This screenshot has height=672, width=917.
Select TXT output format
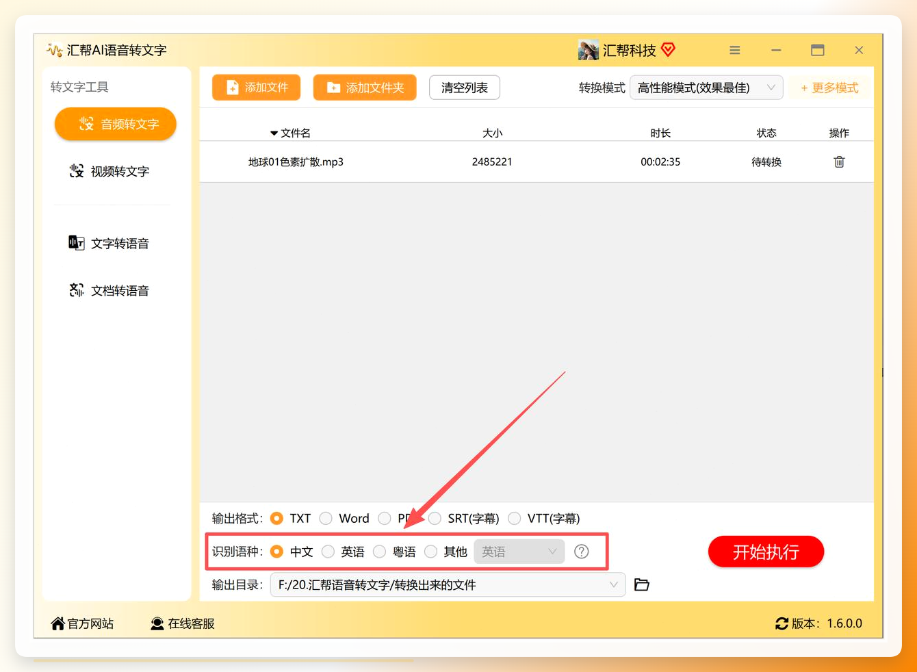pyautogui.click(x=276, y=518)
